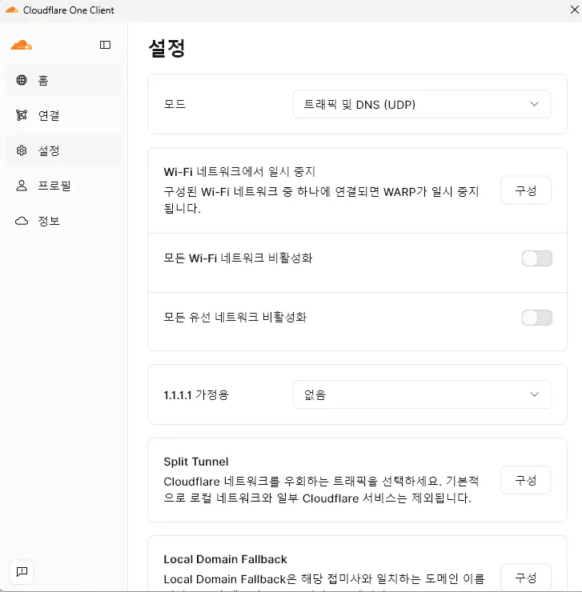Click the Split Tunnel title text
This screenshot has width=582, height=592.
tap(196, 462)
